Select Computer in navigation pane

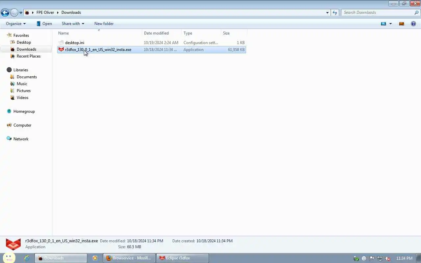[22, 125]
